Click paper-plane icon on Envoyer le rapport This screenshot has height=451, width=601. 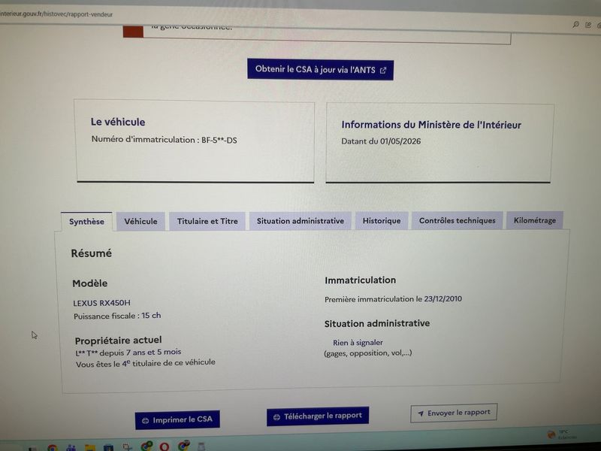click(421, 413)
